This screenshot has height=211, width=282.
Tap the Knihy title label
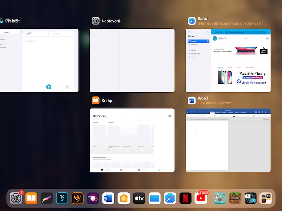[x=106, y=101]
